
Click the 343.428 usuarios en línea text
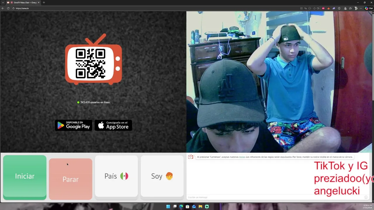tap(95, 102)
